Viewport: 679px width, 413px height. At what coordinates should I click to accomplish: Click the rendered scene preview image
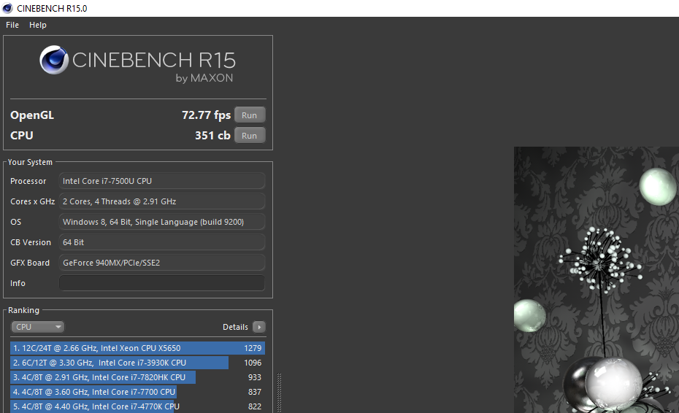pos(596,279)
